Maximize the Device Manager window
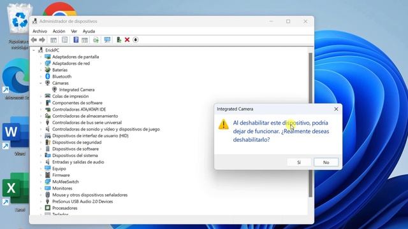408x229 pixels. (x=288, y=21)
